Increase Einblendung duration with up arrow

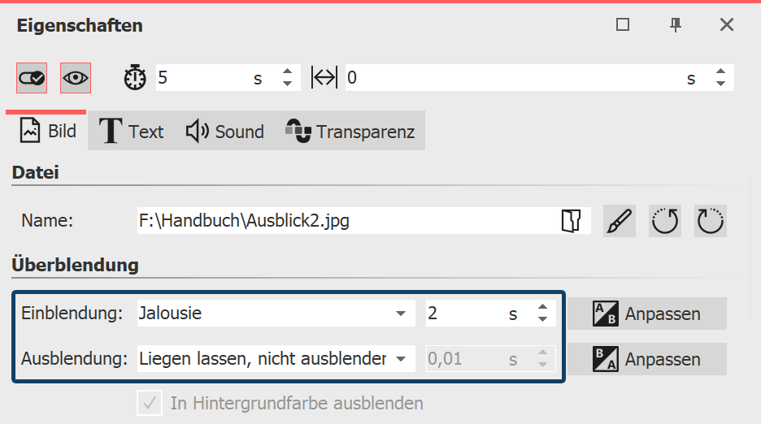542,308
